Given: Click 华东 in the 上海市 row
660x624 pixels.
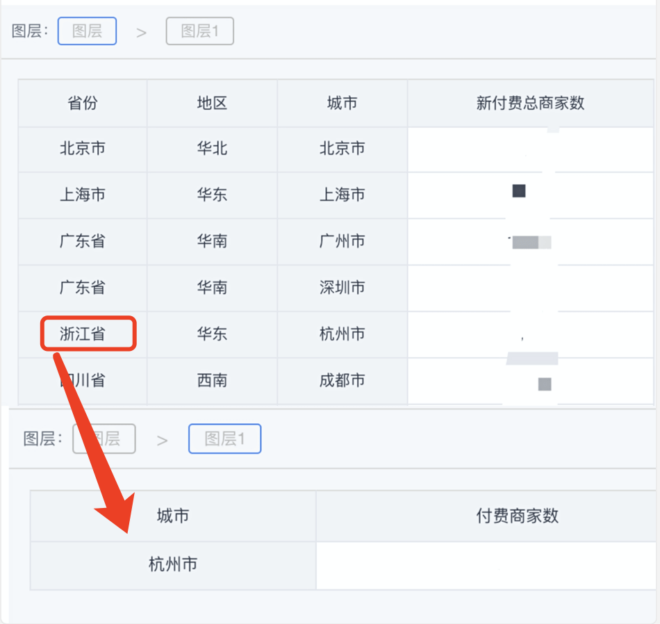Looking at the screenshot, I should click(x=212, y=195).
